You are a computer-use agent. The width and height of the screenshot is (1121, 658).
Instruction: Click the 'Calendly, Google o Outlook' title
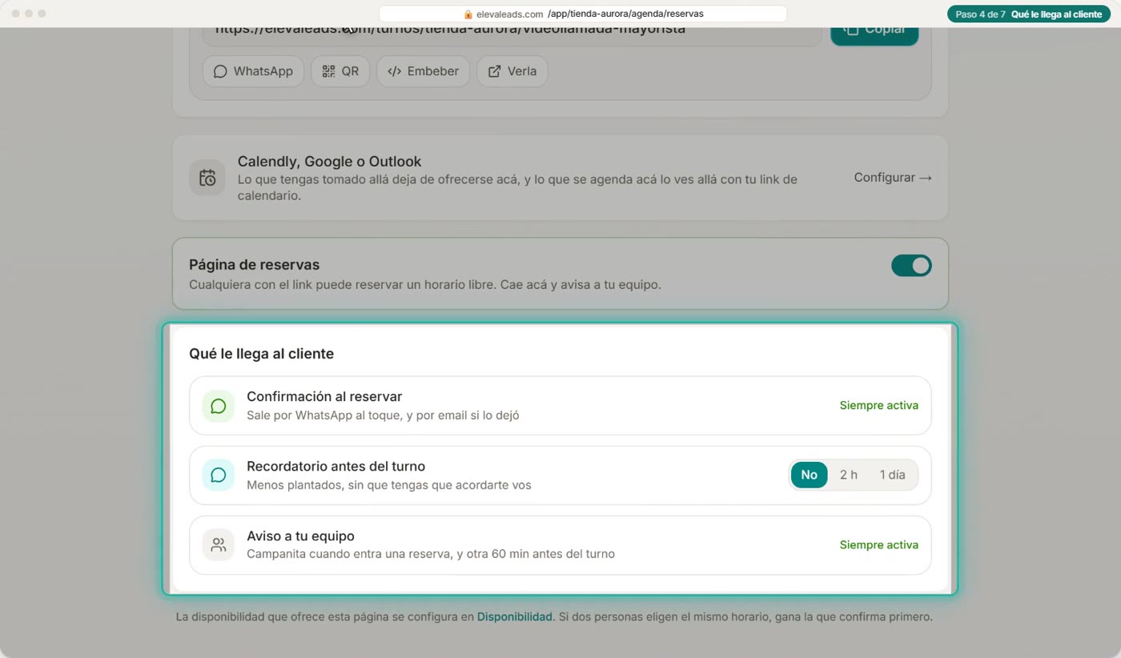[329, 162]
